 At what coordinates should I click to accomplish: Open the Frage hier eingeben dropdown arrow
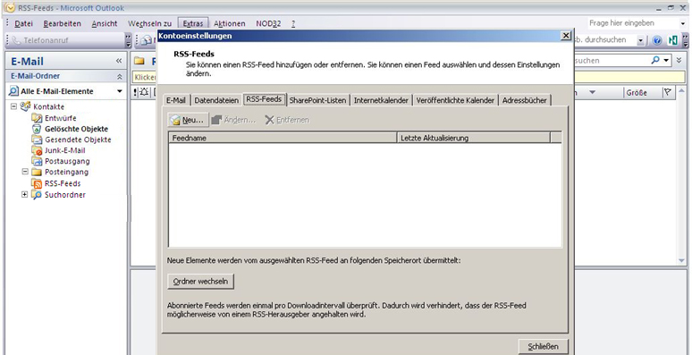coord(682,23)
